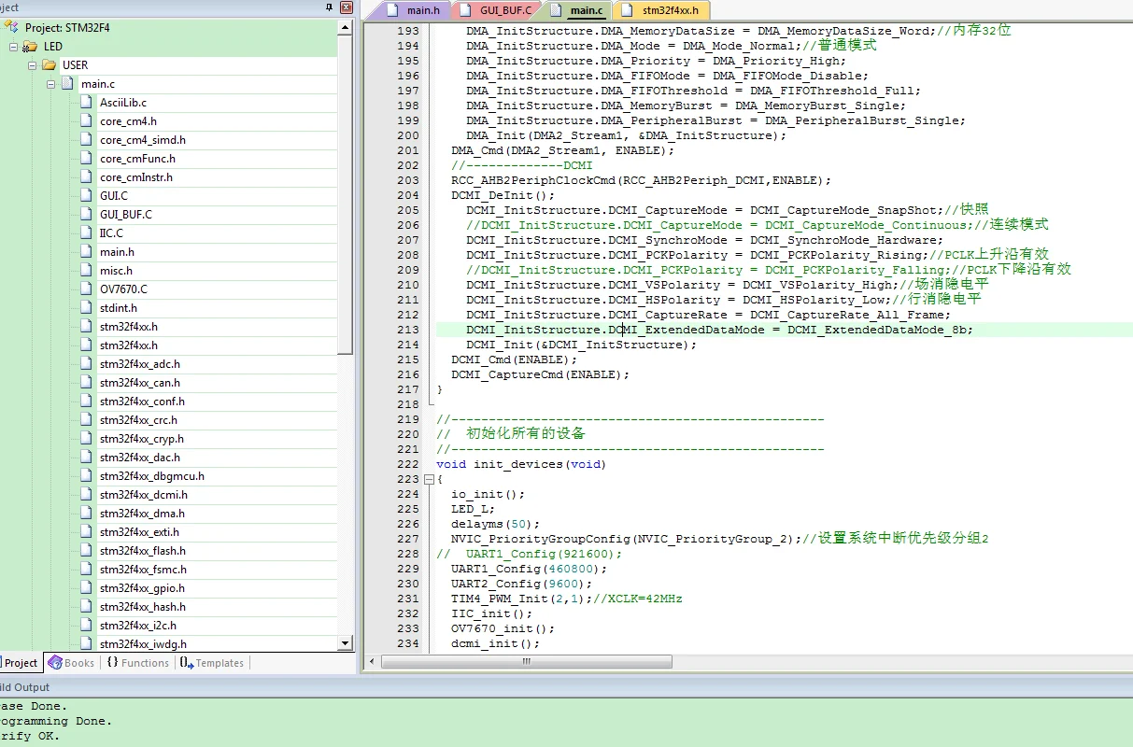
Task: Click the USER group folder icon
Action: coord(49,65)
